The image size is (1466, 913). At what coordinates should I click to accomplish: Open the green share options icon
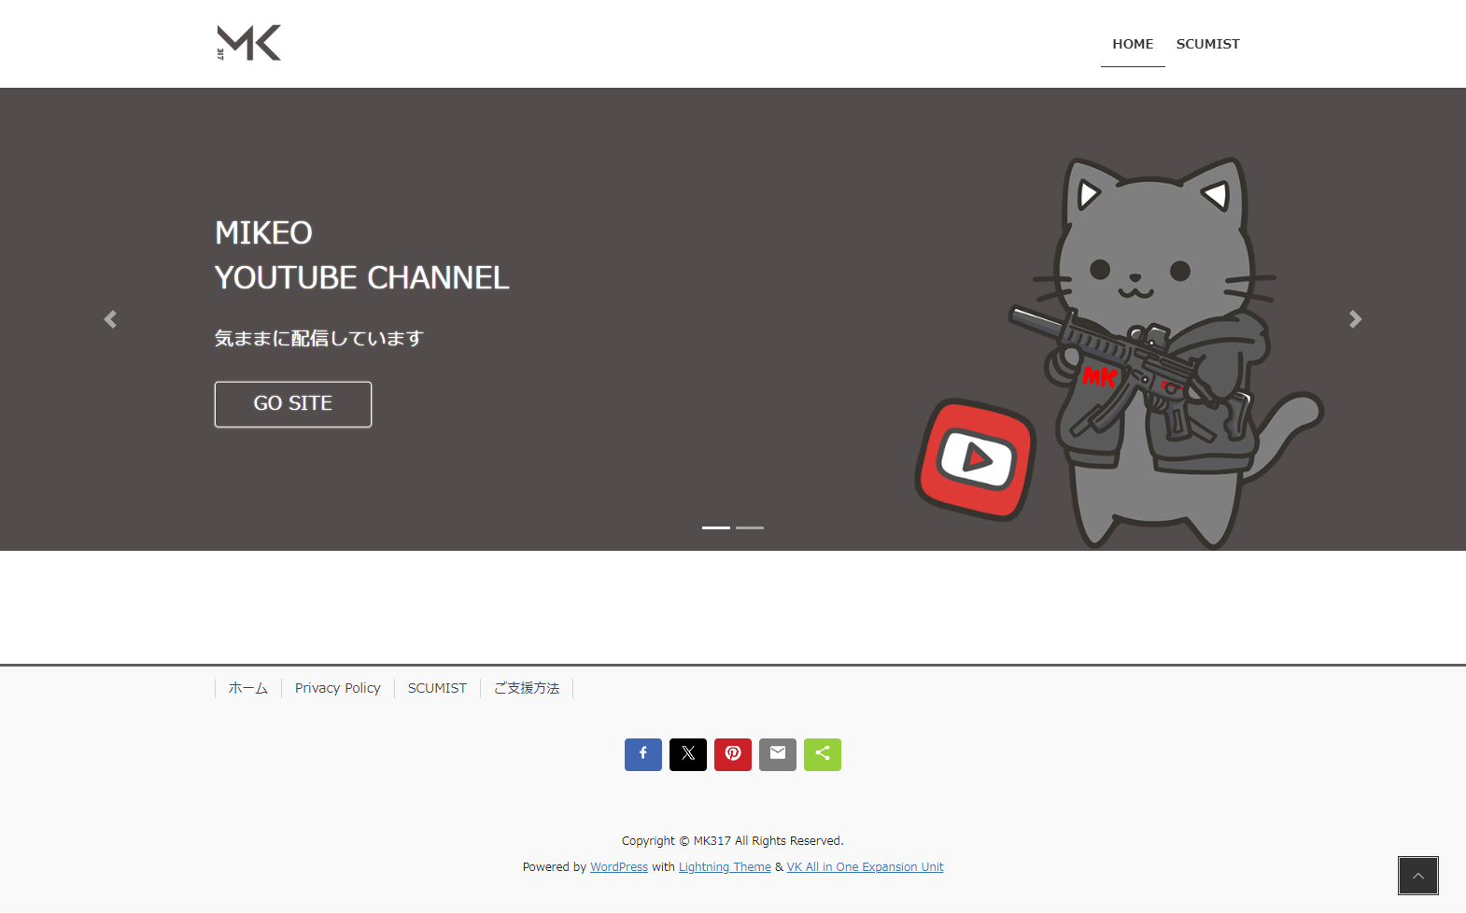pyautogui.click(x=822, y=754)
